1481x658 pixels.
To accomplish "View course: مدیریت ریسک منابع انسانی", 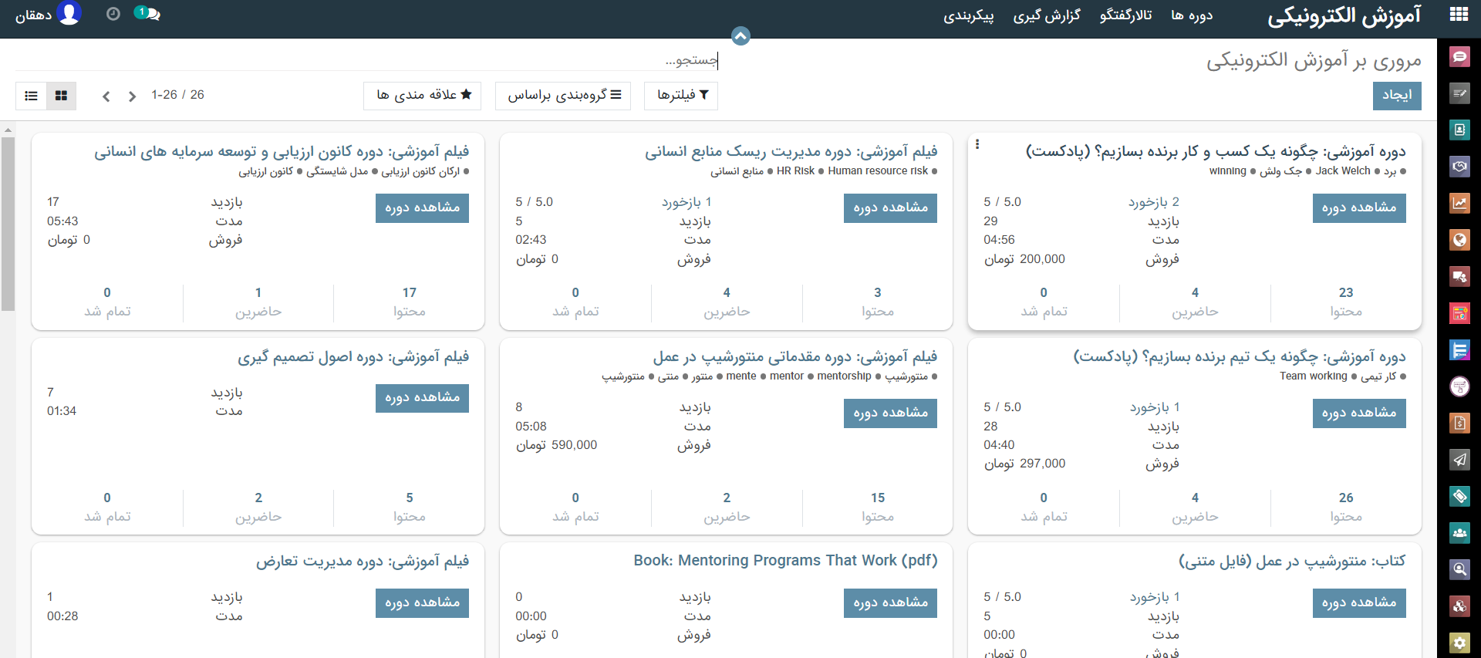I will coord(890,208).
